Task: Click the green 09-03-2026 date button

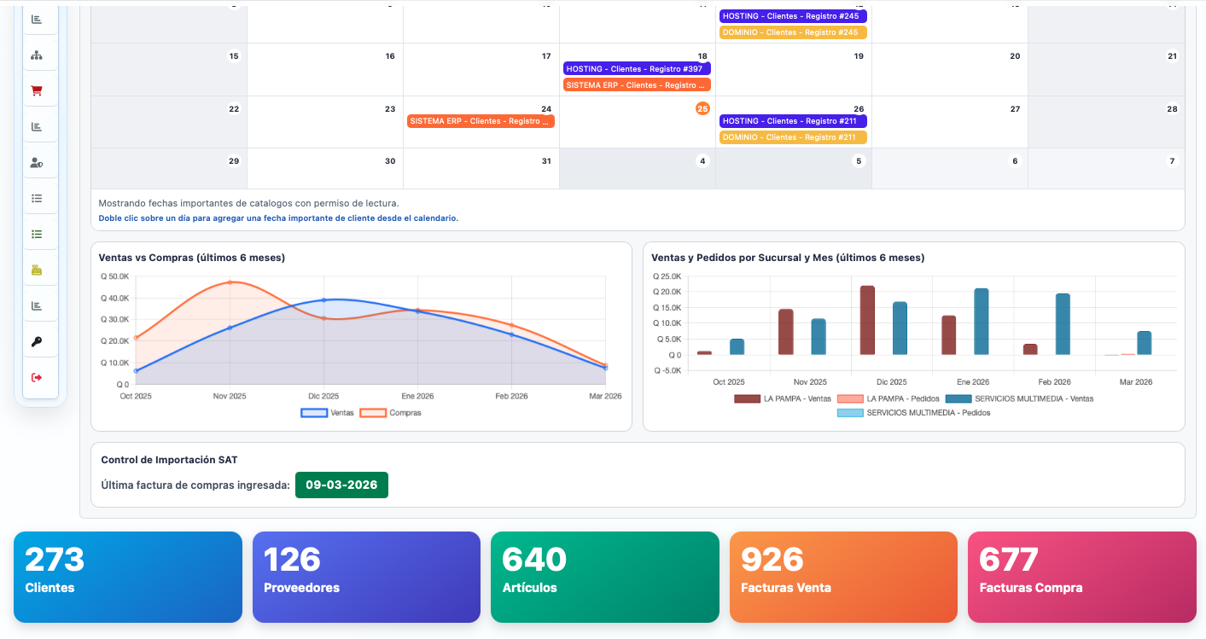Action: [x=341, y=485]
